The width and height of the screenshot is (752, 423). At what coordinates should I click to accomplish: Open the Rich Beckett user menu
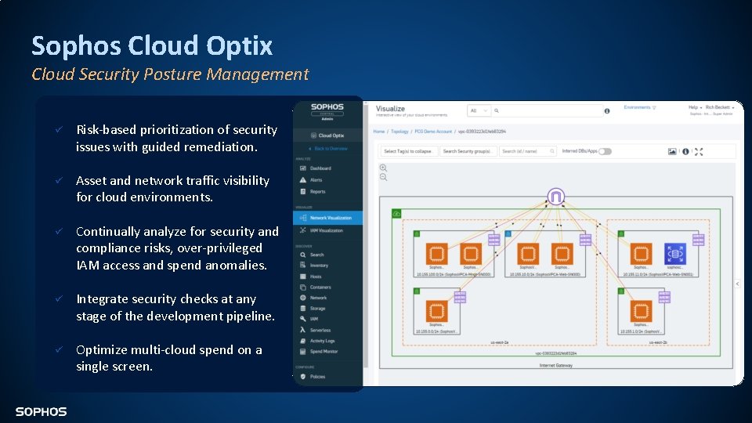[719, 107]
